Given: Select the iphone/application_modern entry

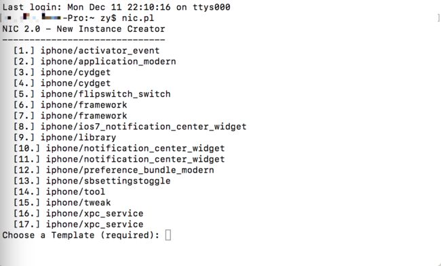Looking at the screenshot, I should pos(94,62).
